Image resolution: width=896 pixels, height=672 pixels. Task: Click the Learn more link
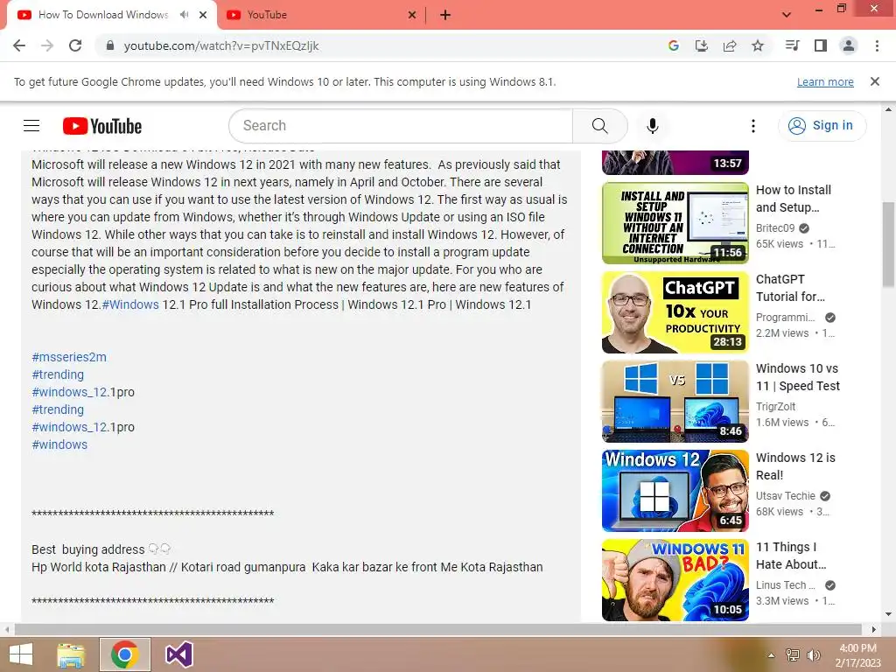(x=825, y=81)
